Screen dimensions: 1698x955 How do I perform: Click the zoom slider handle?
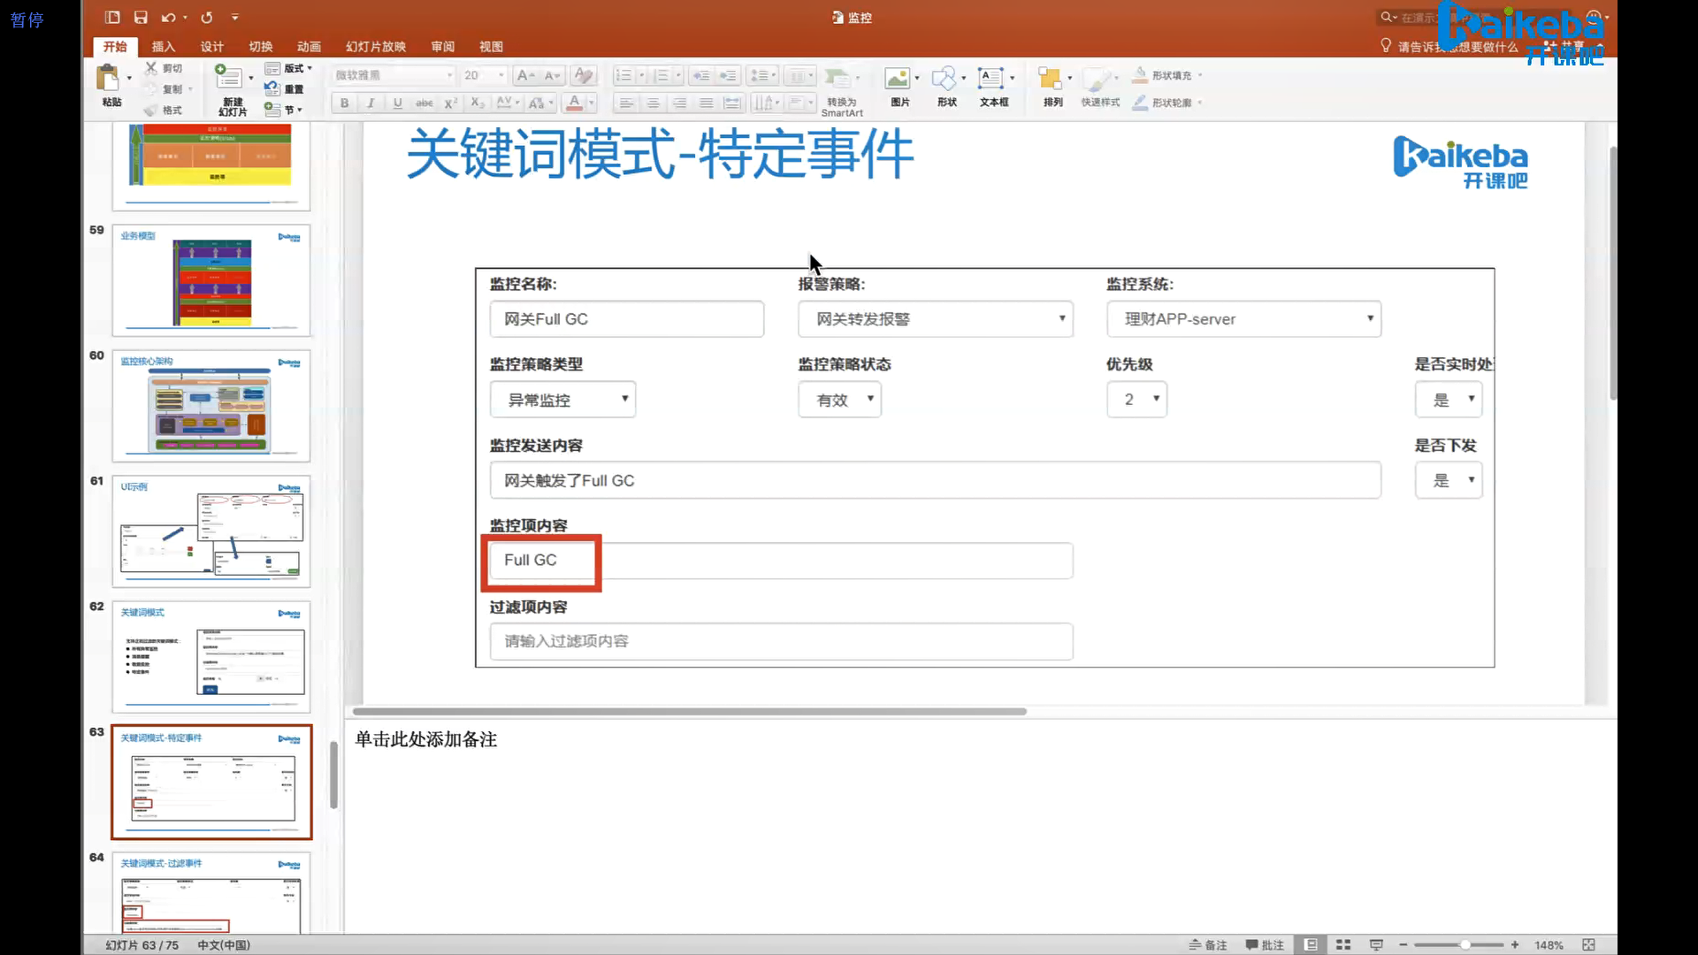pyautogui.click(x=1465, y=944)
